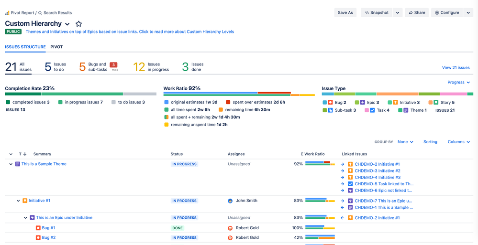
Task: Sort by the T type column arrow
Action: [x=25, y=154]
